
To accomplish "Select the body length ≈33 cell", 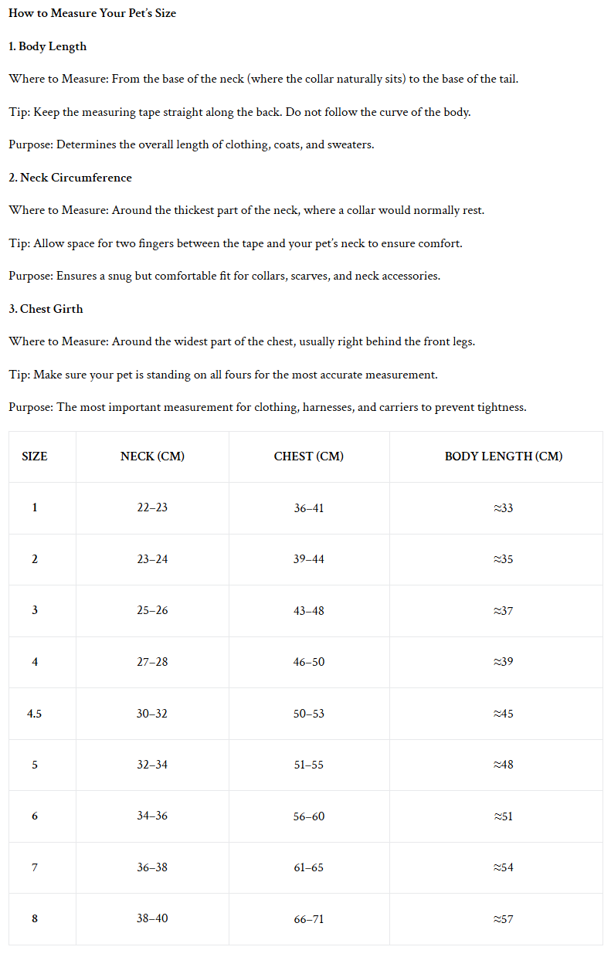I will tap(504, 508).
